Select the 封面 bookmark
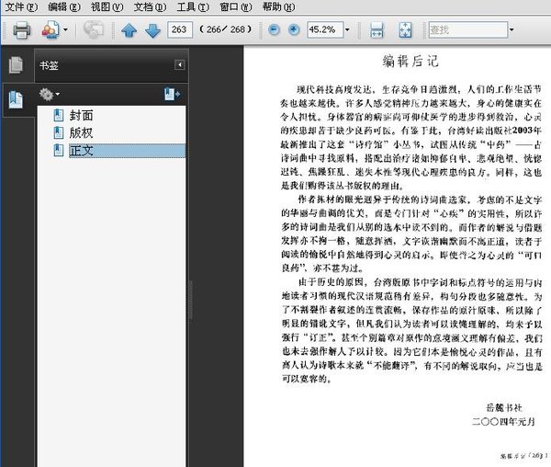The height and width of the screenshot is (467, 551). pos(81,115)
